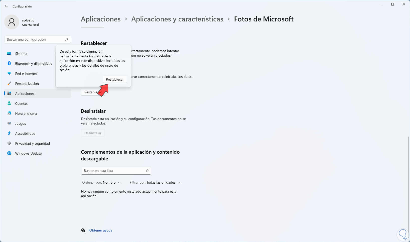410x242 pixels.
Task: Click the Configuración window title text
Action: point(22,6)
